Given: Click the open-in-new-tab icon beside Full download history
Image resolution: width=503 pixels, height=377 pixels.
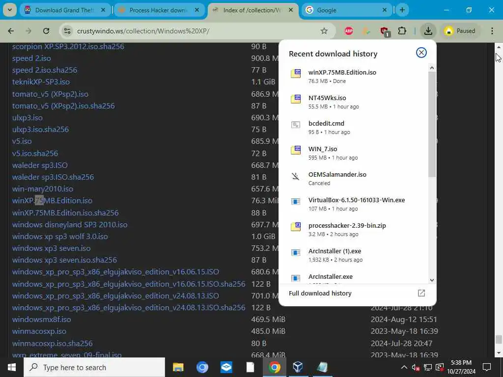Looking at the screenshot, I should click(x=421, y=294).
